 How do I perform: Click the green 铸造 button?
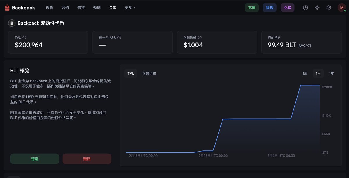point(35,159)
